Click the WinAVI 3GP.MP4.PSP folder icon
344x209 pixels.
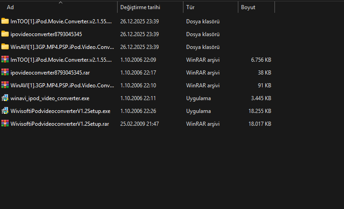tap(5, 47)
